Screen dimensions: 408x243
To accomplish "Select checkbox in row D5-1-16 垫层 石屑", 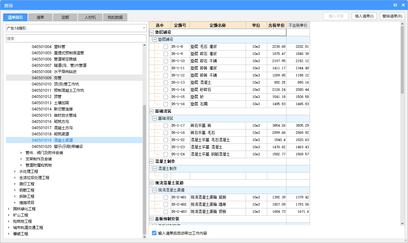I will point(166,104).
